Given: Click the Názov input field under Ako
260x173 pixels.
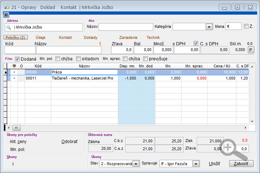Looking at the screenshot, I should click(x=126, y=27).
